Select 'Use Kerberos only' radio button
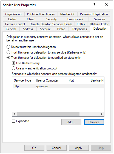 (x=13, y=63)
